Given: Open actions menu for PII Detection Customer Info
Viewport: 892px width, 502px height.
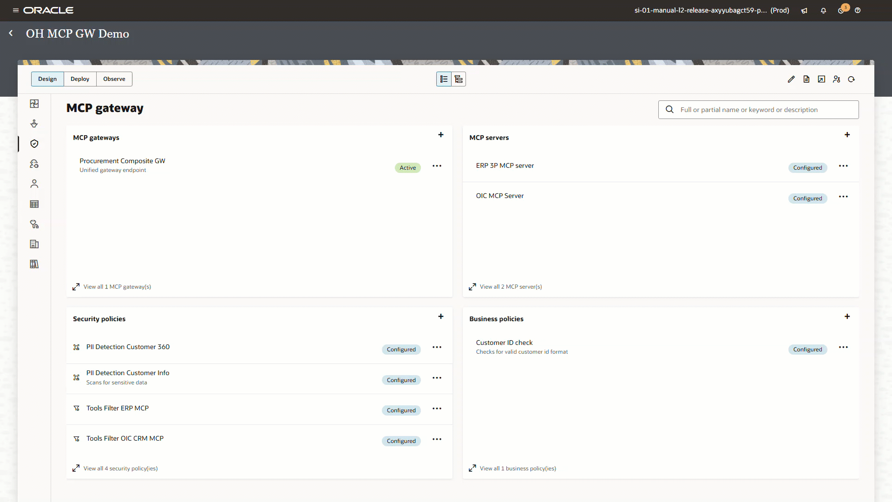Looking at the screenshot, I should point(437,378).
